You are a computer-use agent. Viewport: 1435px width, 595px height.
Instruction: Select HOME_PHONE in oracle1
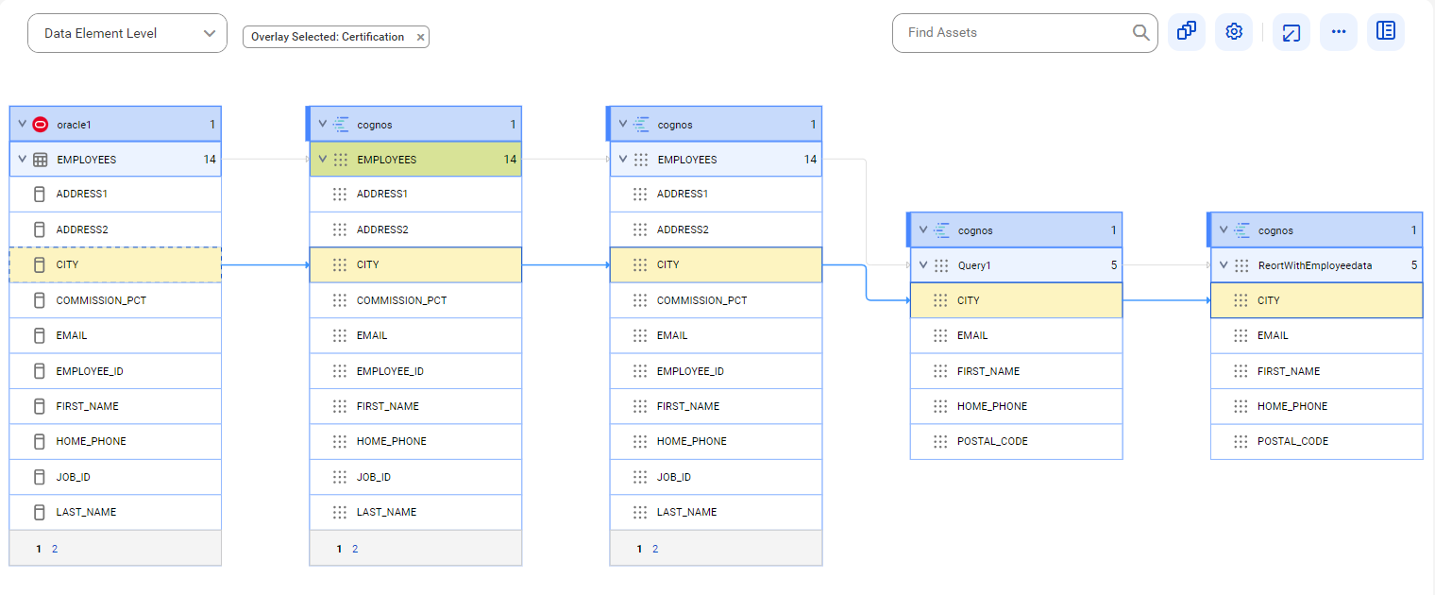click(x=115, y=441)
